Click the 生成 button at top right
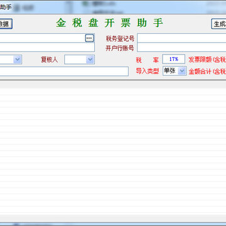The height and width of the screenshot is (226, 226). 219,24
